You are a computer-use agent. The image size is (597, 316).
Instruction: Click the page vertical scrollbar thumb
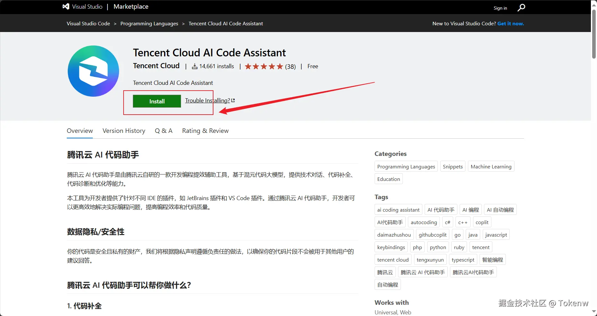594,34
